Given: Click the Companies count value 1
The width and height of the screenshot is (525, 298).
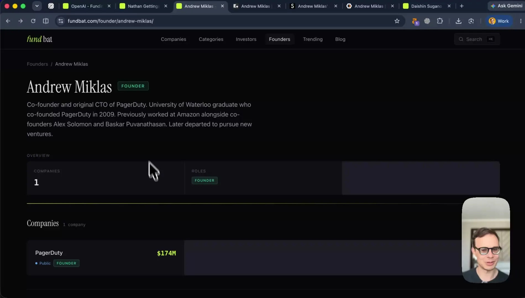Looking at the screenshot, I should (36, 182).
